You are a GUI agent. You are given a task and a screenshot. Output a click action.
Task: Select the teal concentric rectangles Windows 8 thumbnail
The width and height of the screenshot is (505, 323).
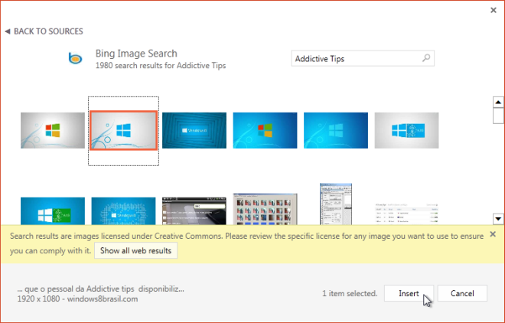click(x=194, y=130)
